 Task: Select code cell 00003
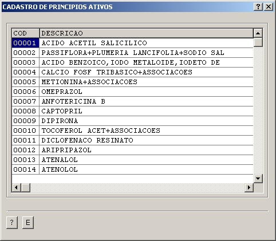coord(26,62)
